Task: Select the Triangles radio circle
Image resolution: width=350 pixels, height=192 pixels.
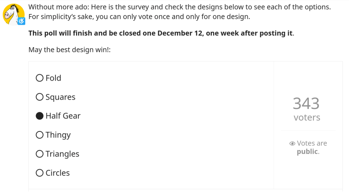Action: point(40,154)
